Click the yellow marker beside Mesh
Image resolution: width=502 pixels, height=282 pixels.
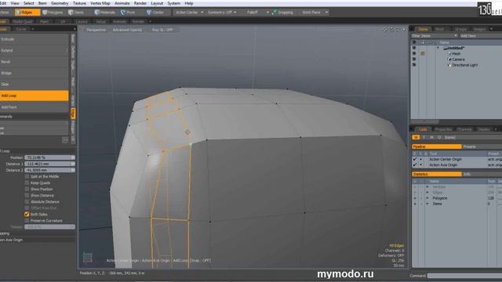coord(422,54)
